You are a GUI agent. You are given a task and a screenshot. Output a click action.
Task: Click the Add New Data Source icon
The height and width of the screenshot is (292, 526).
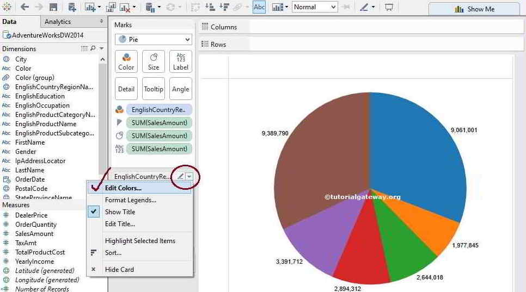tap(72, 7)
